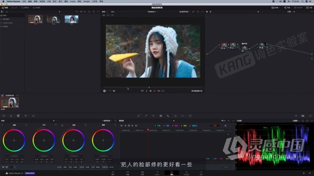Reset the Lift color wheel
This screenshot has height=176, width=314.
pyautogui.click(x=26, y=125)
